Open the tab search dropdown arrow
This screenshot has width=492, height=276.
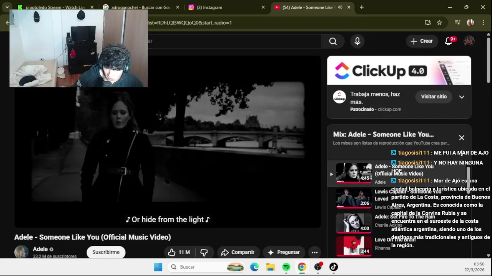point(7,7)
